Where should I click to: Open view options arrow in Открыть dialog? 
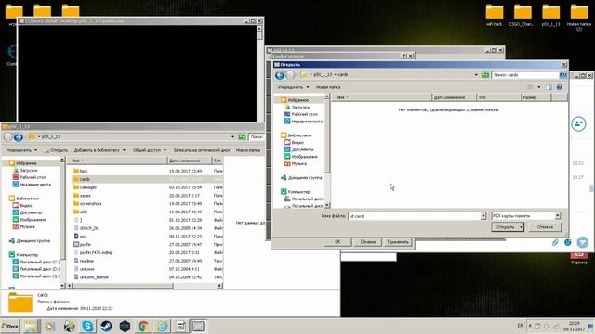pos(539,87)
